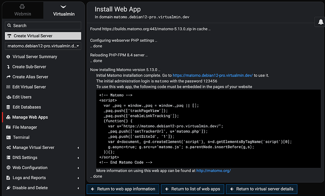The width and height of the screenshot is (325, 196).
Task: Click the Logs and Reports document icon
Action: [8, 178]
